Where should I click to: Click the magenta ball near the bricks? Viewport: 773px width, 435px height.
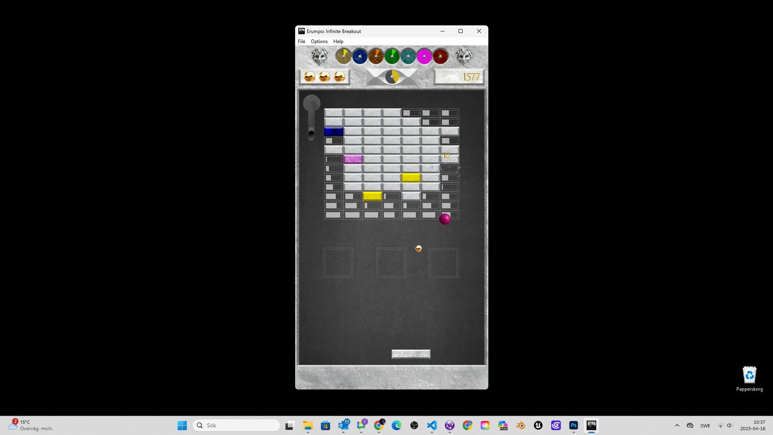tap(445, 219)
